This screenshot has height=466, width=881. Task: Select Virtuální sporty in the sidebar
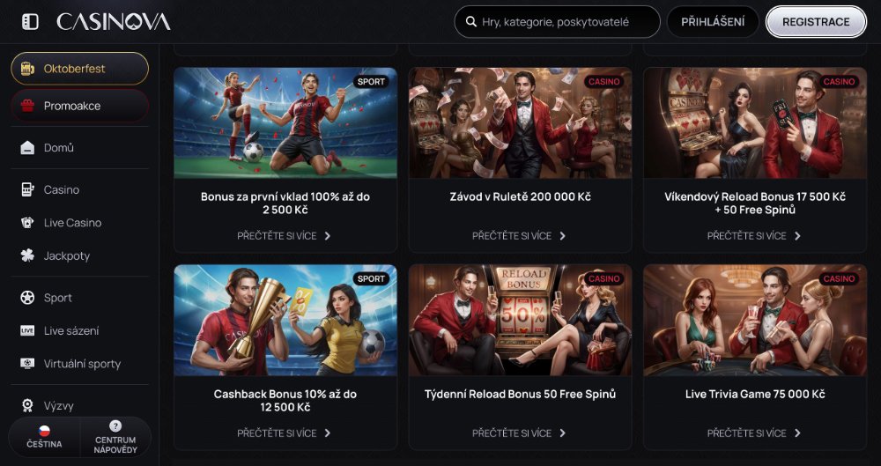[x=80, y=364]
